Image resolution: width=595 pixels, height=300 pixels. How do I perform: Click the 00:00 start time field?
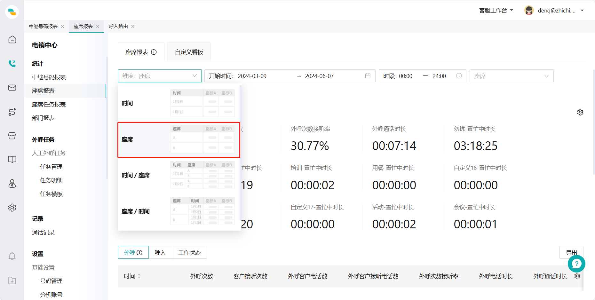coord(406,76)
